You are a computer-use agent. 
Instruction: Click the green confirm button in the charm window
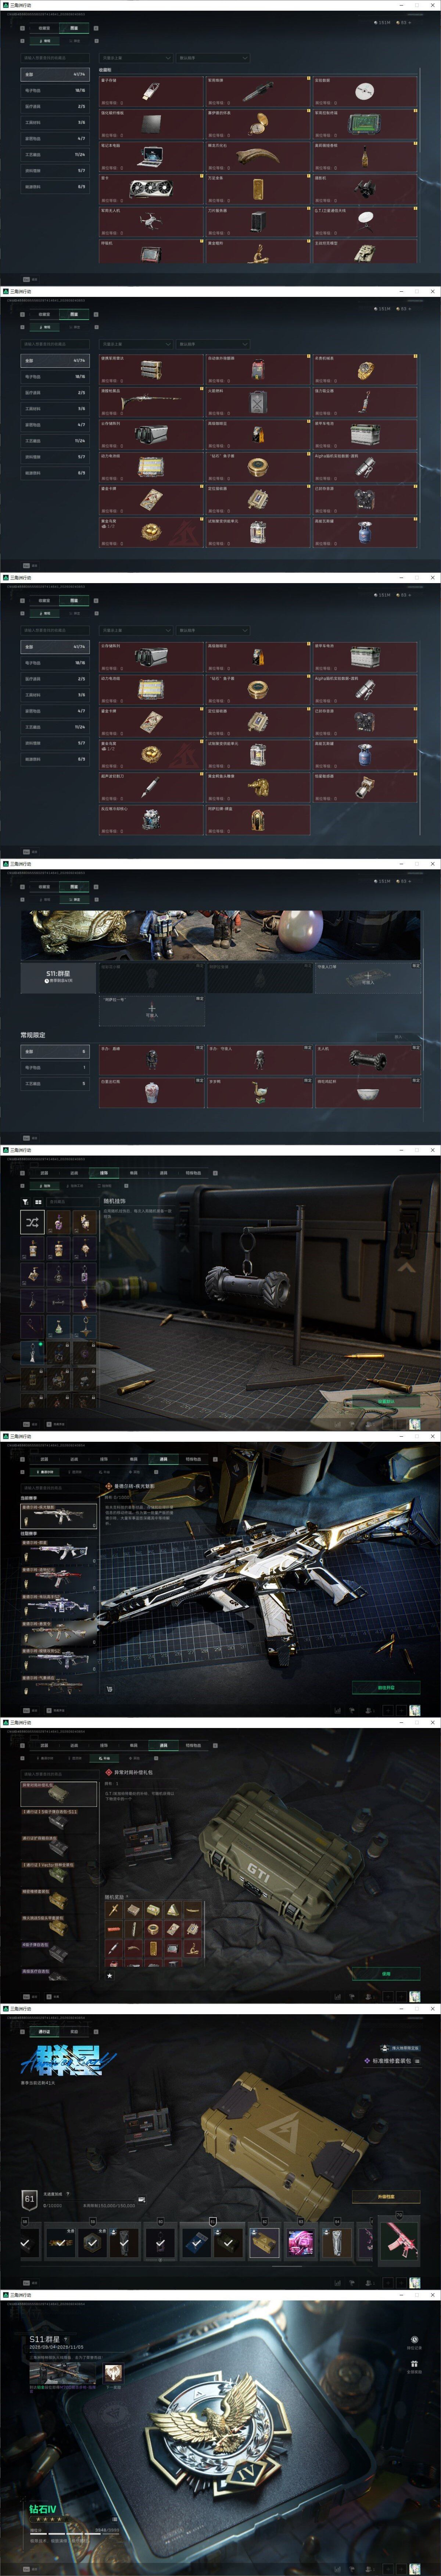point(385,1401)
